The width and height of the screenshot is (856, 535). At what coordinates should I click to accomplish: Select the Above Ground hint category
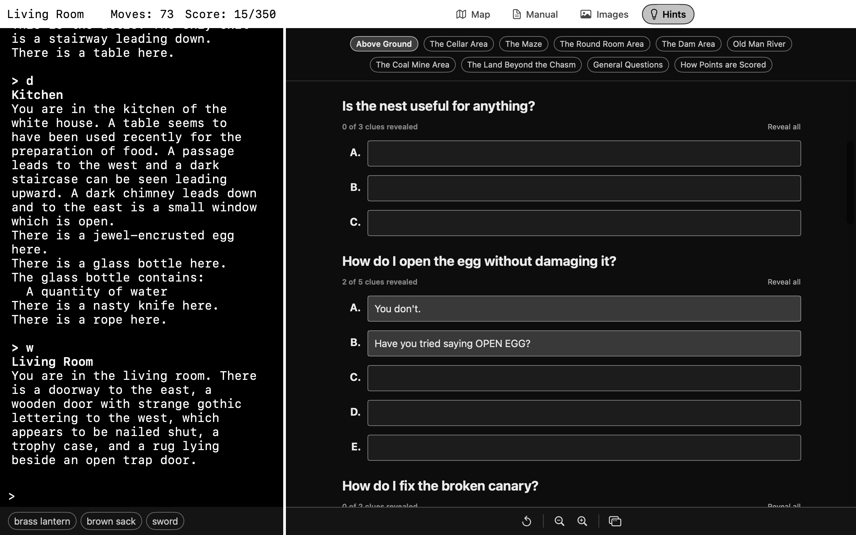[384, 44]
